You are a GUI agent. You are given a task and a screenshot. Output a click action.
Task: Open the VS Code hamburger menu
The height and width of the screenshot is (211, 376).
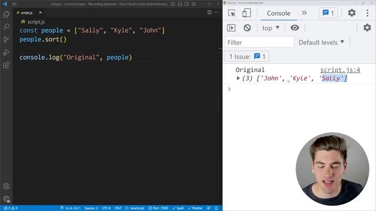pyautogui.click(x=14, y=4)
